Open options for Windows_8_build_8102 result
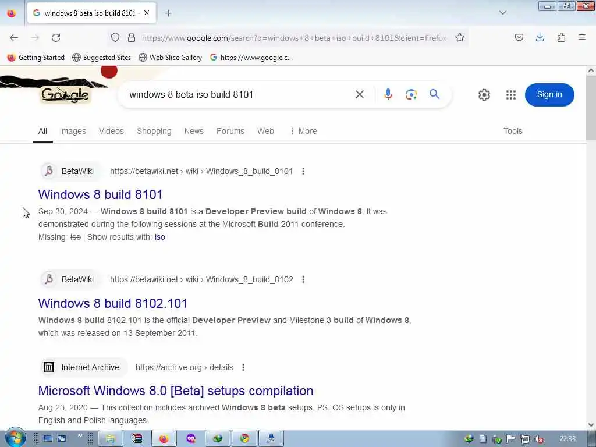Screen dimensions: 596x447 [303, 280]
